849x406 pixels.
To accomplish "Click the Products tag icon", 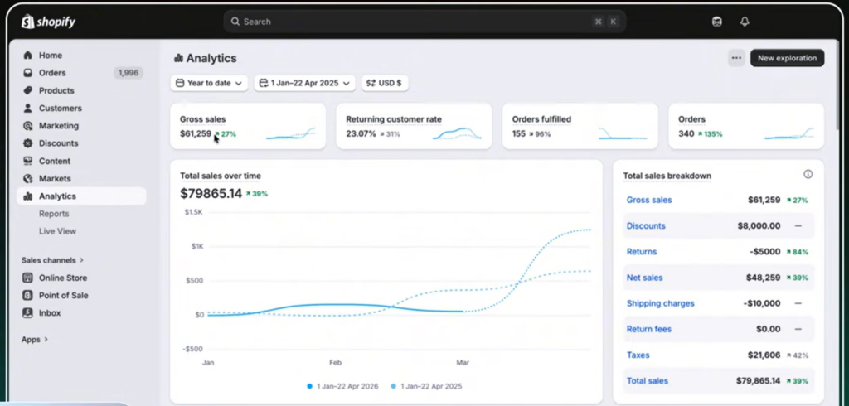I will coord(27,90).
